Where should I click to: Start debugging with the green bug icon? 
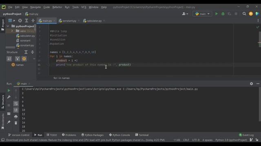click(x=223, y=14)
